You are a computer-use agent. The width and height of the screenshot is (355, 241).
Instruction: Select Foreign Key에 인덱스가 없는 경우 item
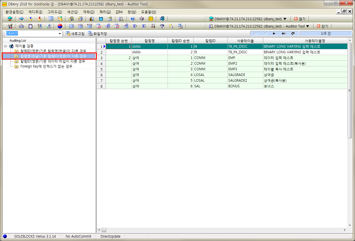coord(46,66)
